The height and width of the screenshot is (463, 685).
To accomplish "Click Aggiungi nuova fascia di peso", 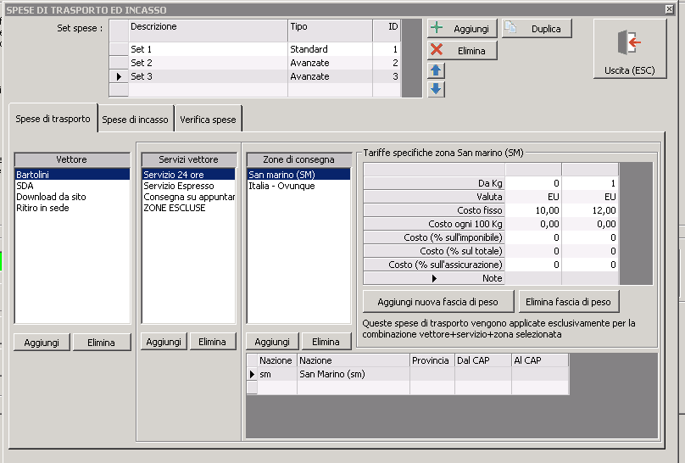I will click(438, 301).
